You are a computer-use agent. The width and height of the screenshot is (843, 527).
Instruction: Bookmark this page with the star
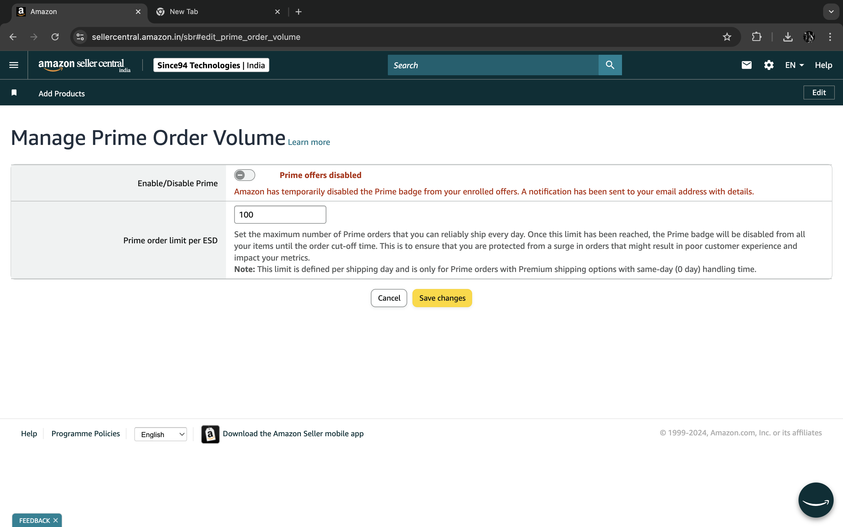click(727, 37)
